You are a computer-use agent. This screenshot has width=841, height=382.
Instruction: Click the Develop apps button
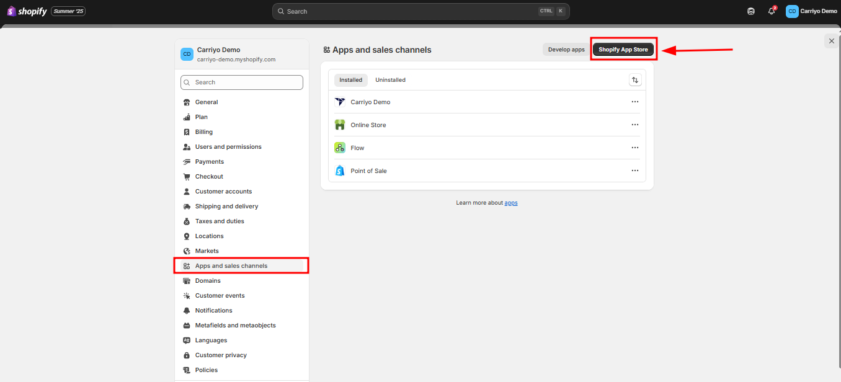click(566, 50)
